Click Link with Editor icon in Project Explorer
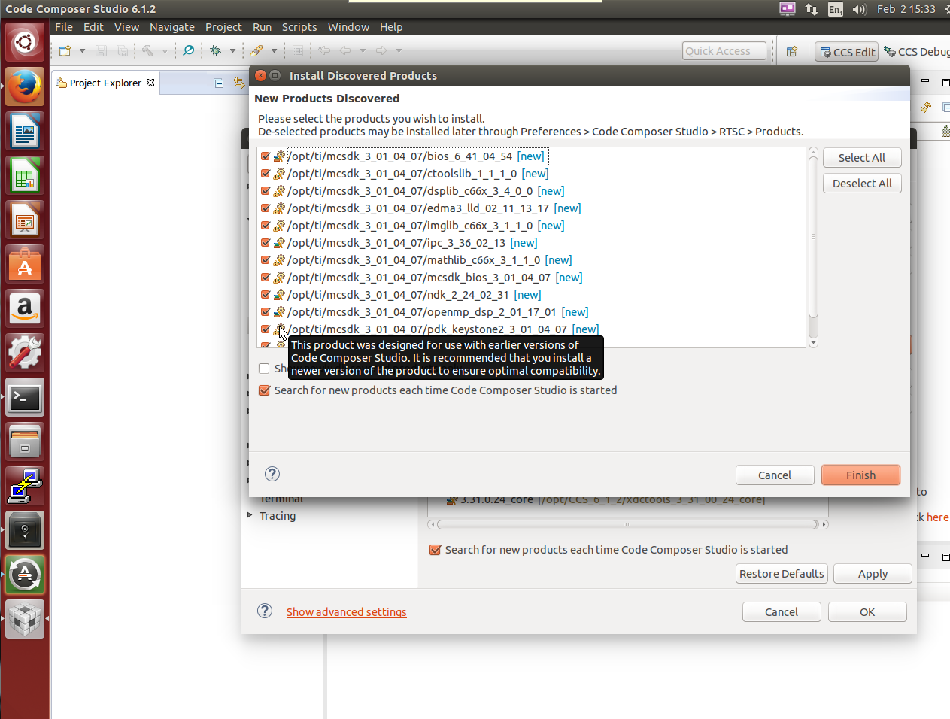Viewport: 950px width, 719px height. 238,83
